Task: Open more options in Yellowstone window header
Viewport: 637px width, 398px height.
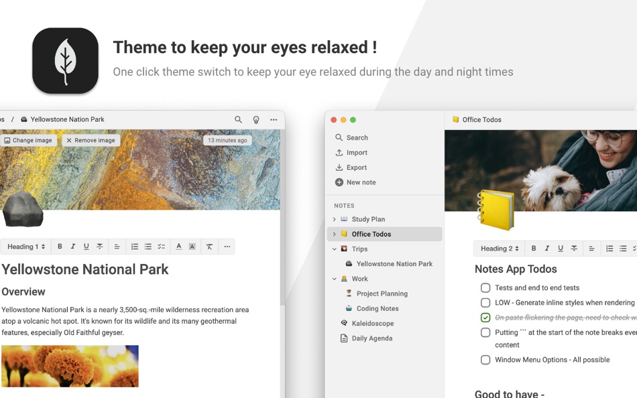Action: pos(274,119)
